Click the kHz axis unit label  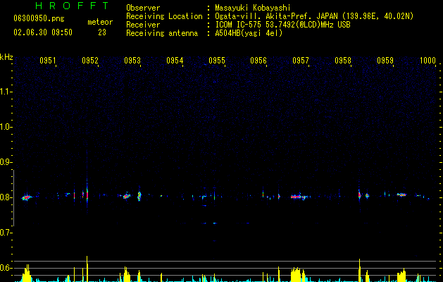6,57
